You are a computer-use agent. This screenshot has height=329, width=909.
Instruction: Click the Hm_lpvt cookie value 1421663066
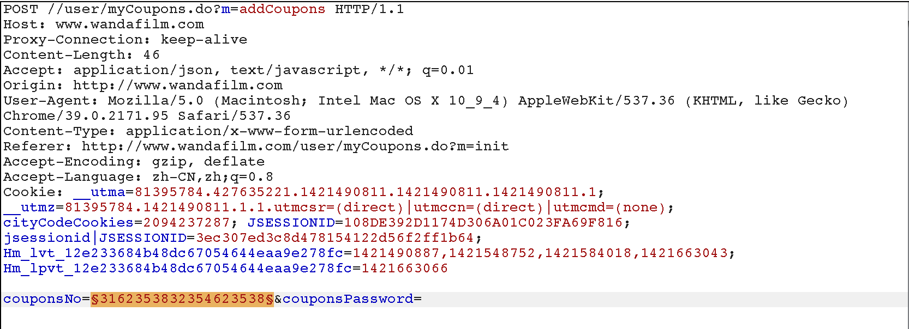[x=405, y=269]
